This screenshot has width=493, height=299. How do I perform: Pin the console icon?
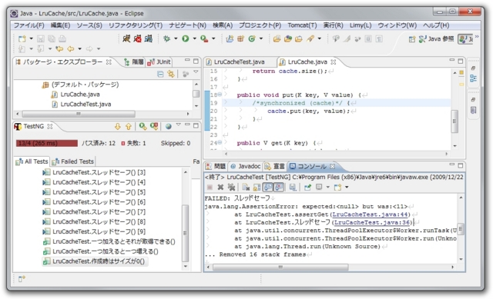tap(307, 188)
